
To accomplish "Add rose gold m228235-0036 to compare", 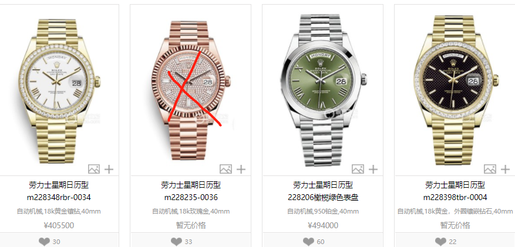I will tap(241, 169).
